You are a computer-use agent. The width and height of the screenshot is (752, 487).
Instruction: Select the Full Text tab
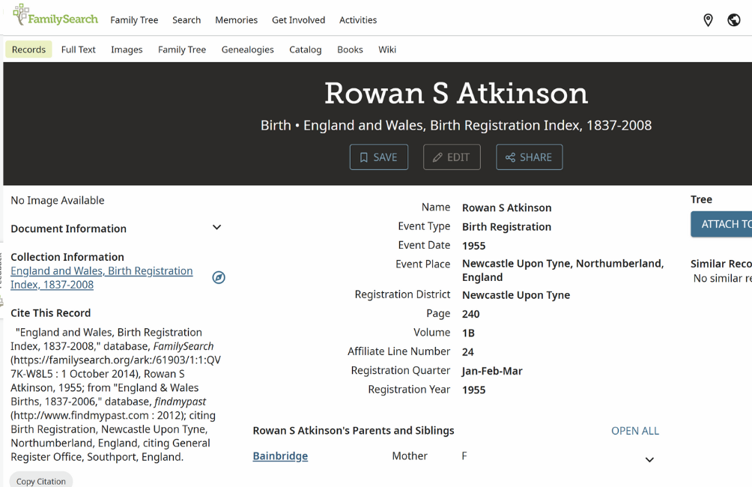(x=78, y=49)
